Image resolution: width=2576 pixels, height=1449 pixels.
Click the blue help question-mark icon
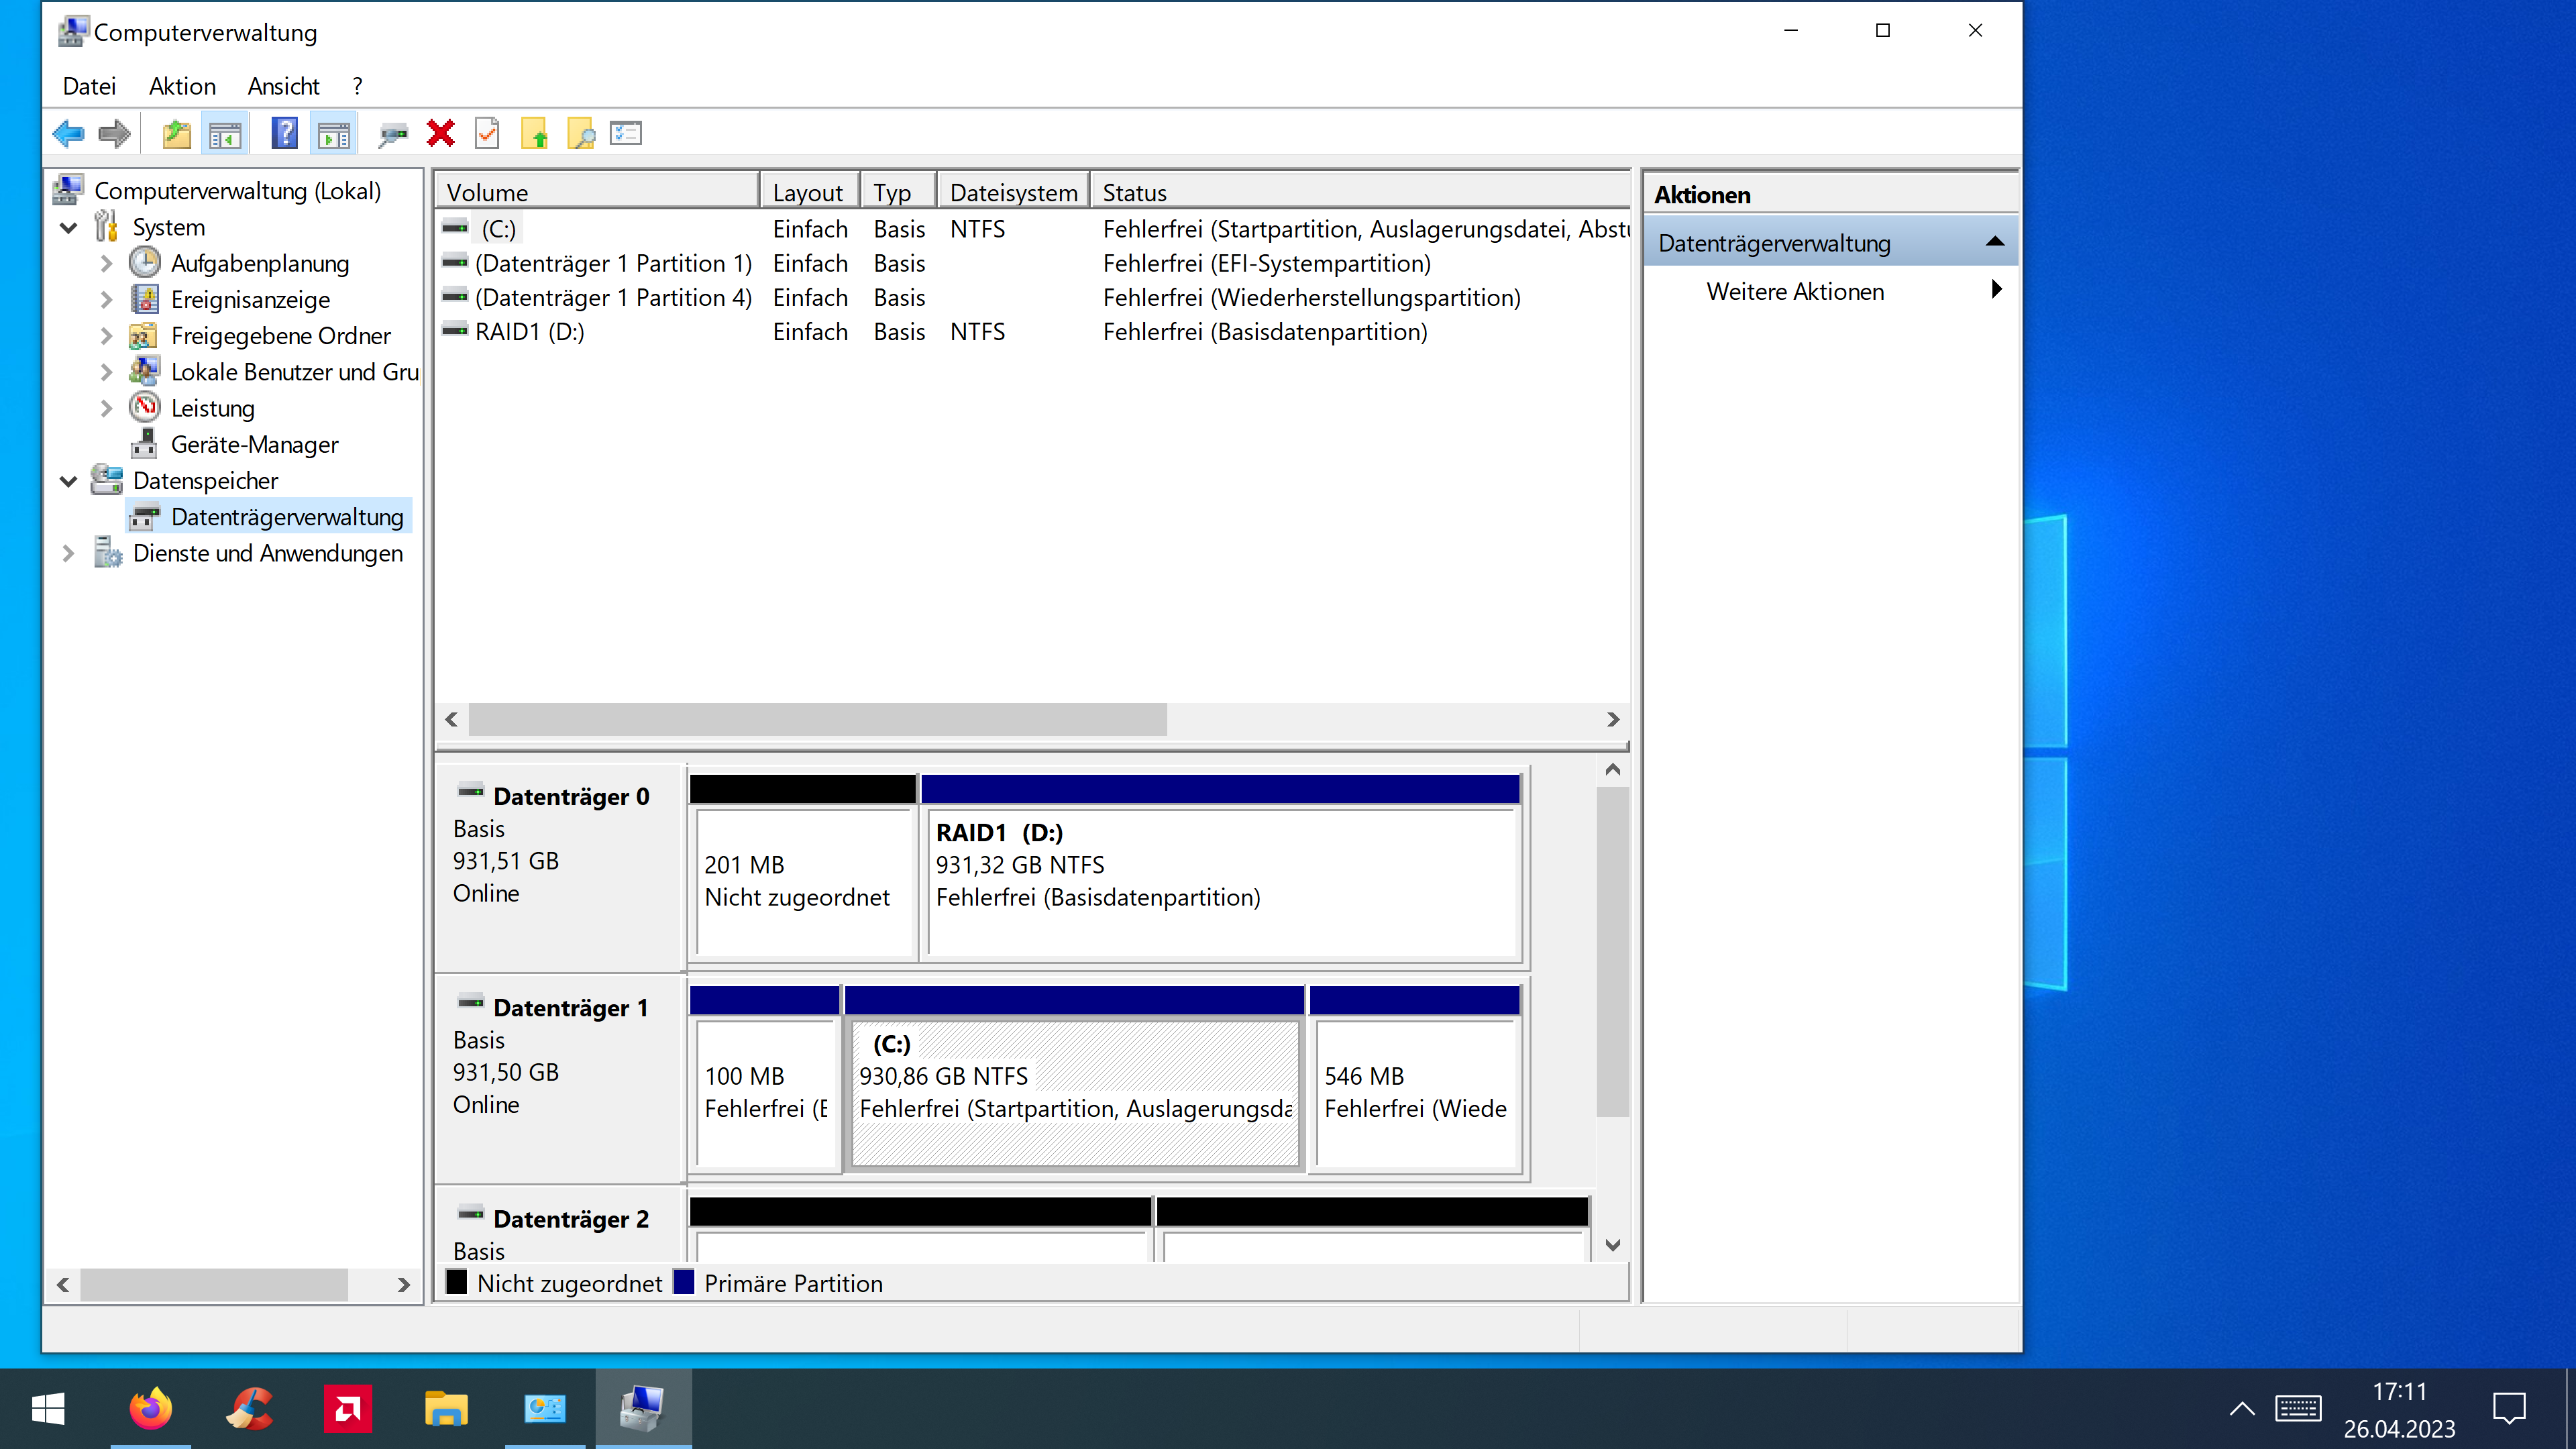click(x=284, y=133)
